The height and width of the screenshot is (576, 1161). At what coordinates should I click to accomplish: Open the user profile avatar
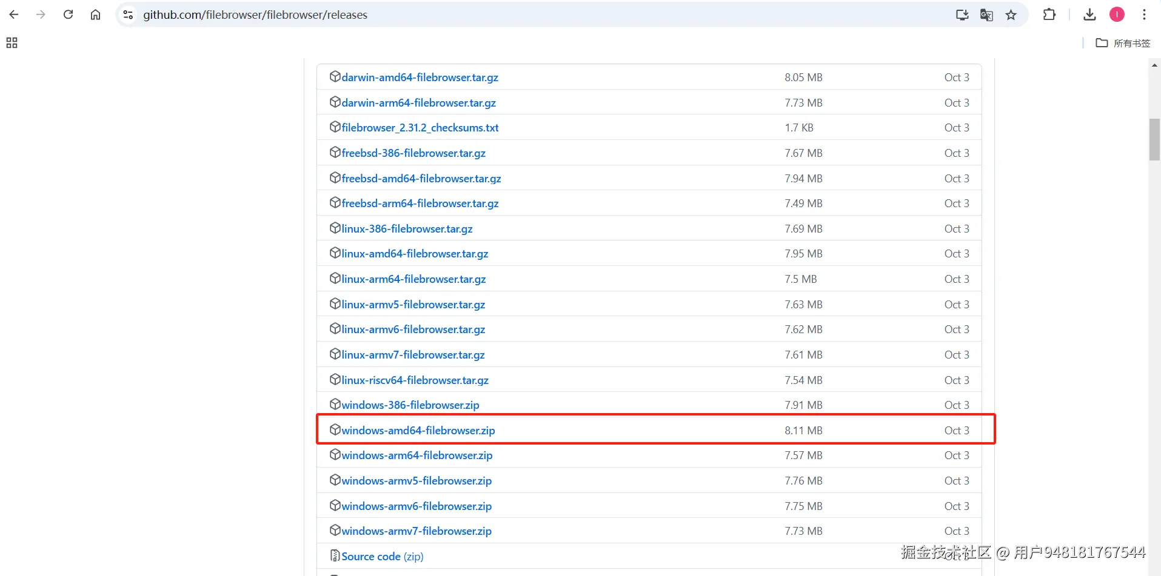[1117, 15]
